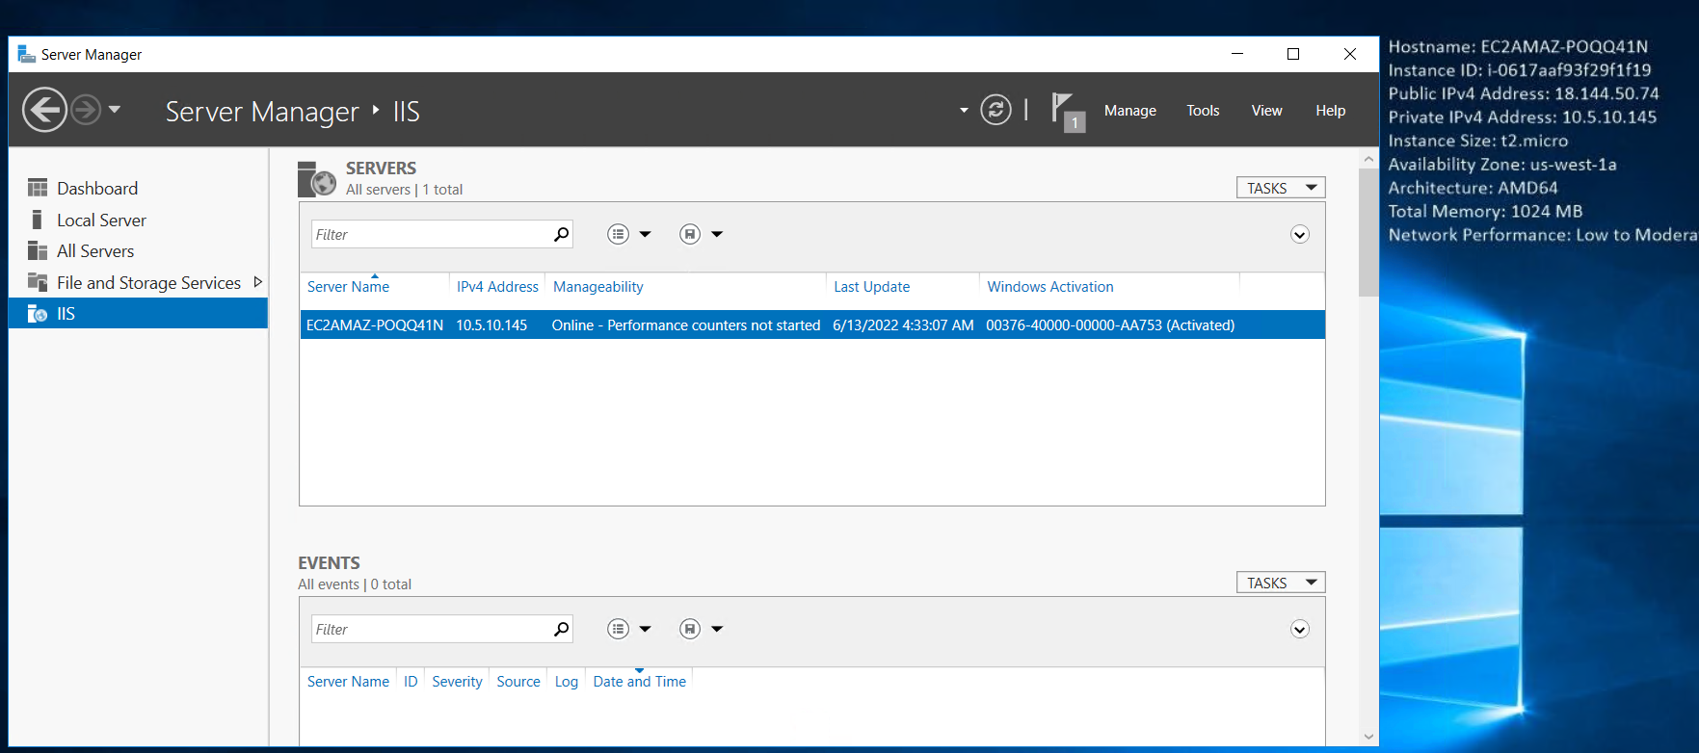Click the Local Server sidebar icon

[37, 220]
